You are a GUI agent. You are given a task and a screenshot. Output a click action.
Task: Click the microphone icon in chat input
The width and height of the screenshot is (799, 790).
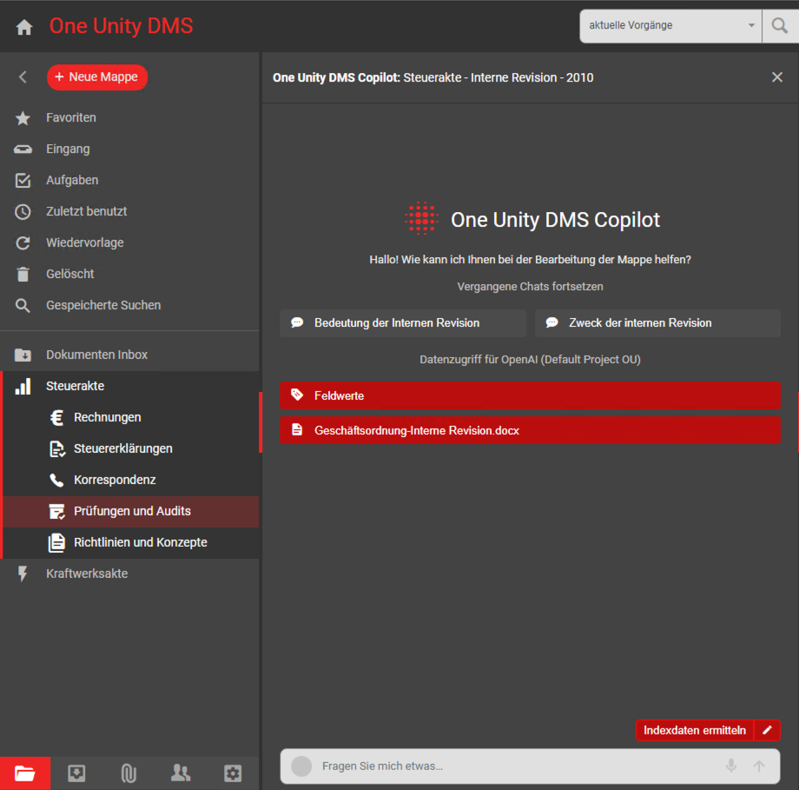[731, 766]
